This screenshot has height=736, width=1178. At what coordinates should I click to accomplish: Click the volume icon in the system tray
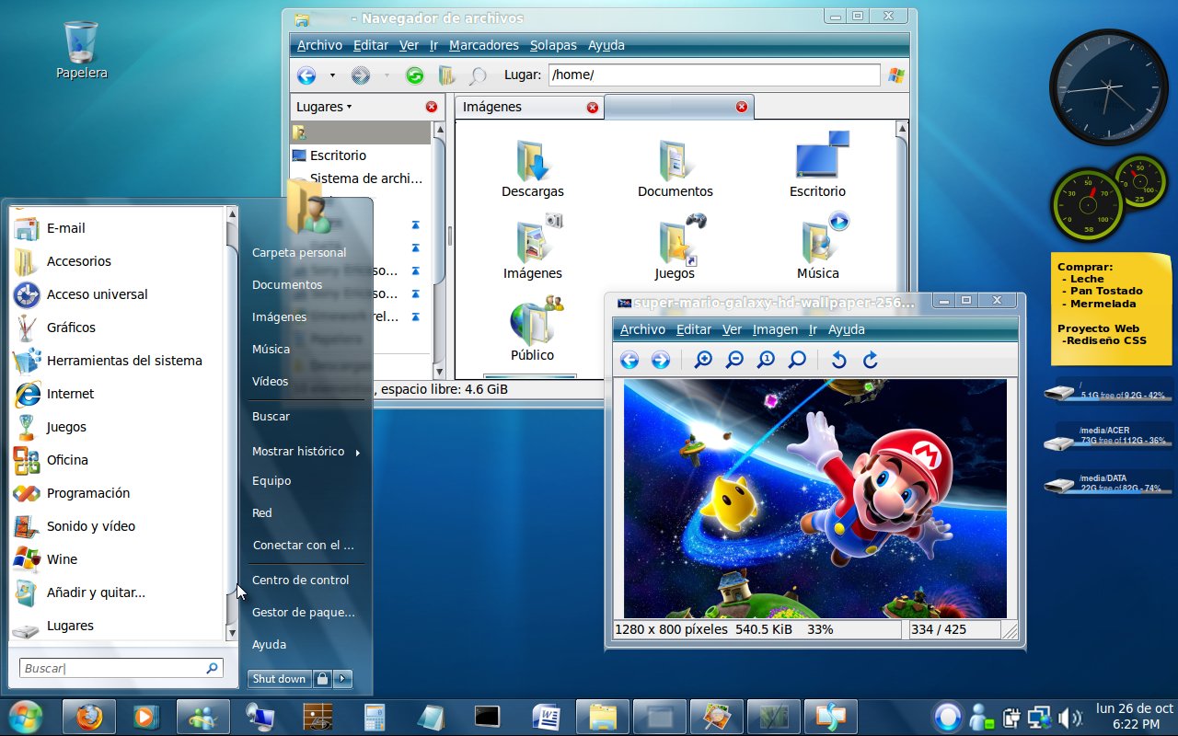[x=1069, y=717]
